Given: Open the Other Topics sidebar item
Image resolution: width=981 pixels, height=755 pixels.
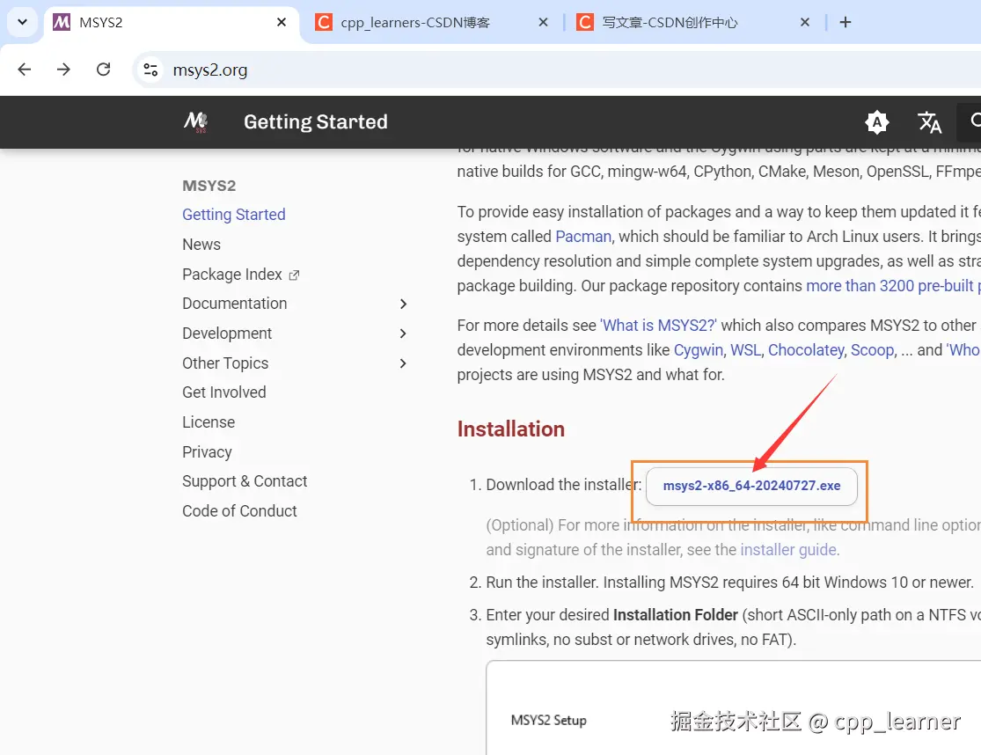Looking at the screenshot, I should [225, 363].
